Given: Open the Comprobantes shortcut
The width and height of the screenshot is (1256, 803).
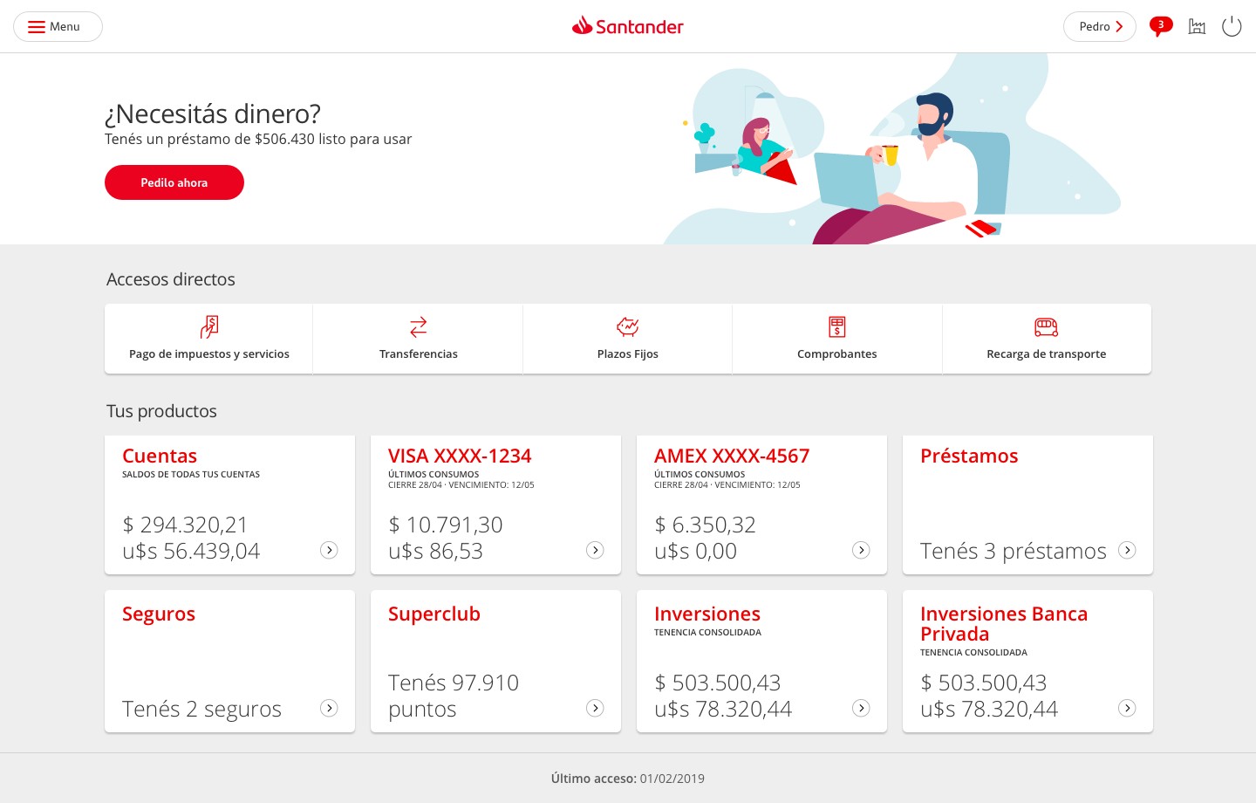Looking at the screenshot, I should [837, 339].
